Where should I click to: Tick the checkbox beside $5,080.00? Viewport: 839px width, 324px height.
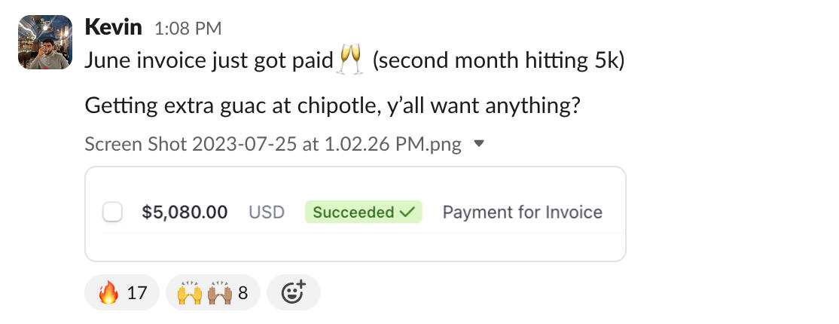(113, 213)
